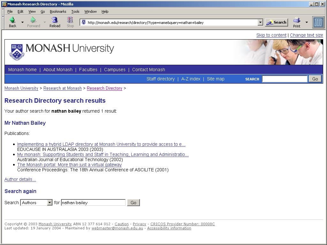This screenshot has height=245, width=327.
Task: Click the page icon in address bar
Action: click(84, 22)
